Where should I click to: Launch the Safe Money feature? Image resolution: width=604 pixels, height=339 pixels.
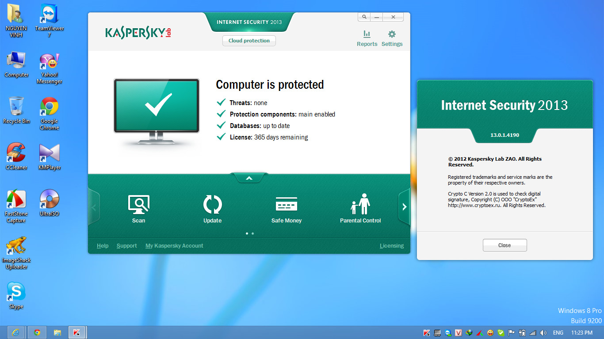click(x=287, y=209)
